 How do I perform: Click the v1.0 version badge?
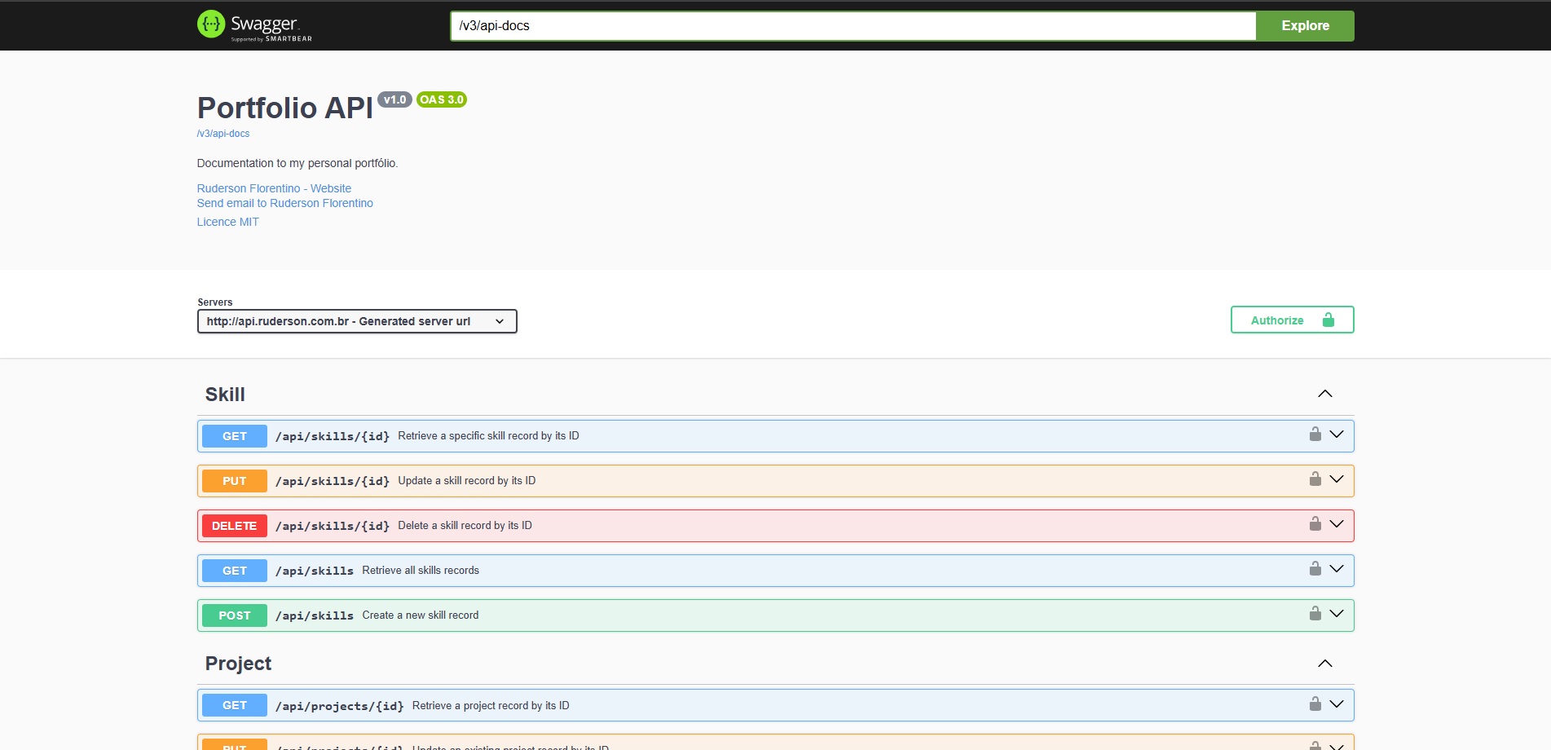(x=394, y=99)
